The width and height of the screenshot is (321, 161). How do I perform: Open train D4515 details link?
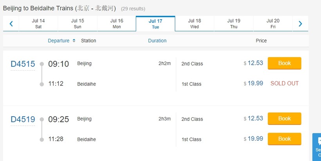tap(23, 64)
